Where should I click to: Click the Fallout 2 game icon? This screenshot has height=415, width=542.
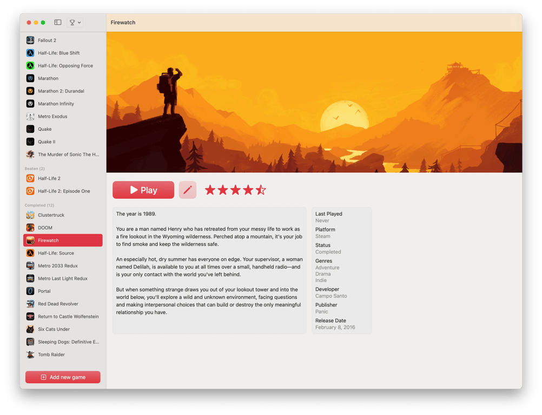click(x=30, y=41)
